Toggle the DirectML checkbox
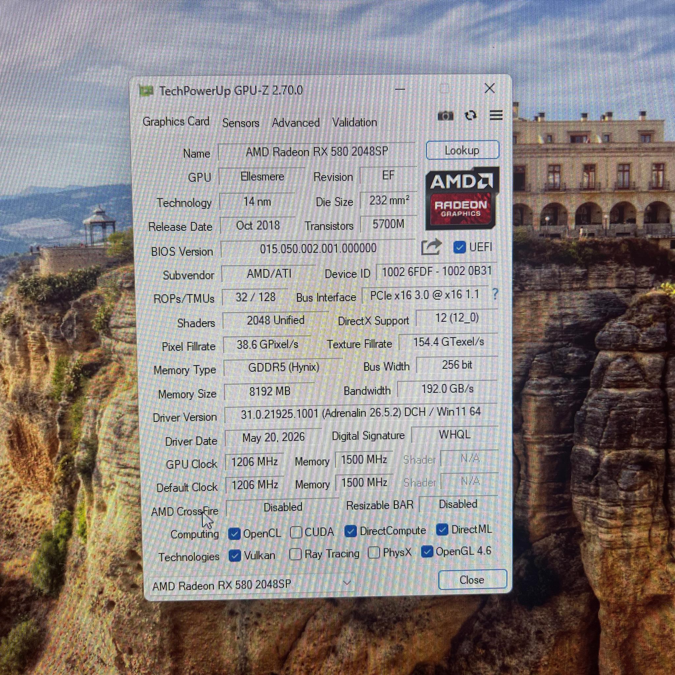The height and width of the screenshot is (675, 675). [442, 530]
